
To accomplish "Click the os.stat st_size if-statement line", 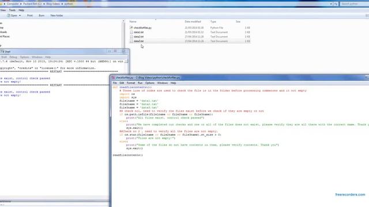I will [170, 135].
